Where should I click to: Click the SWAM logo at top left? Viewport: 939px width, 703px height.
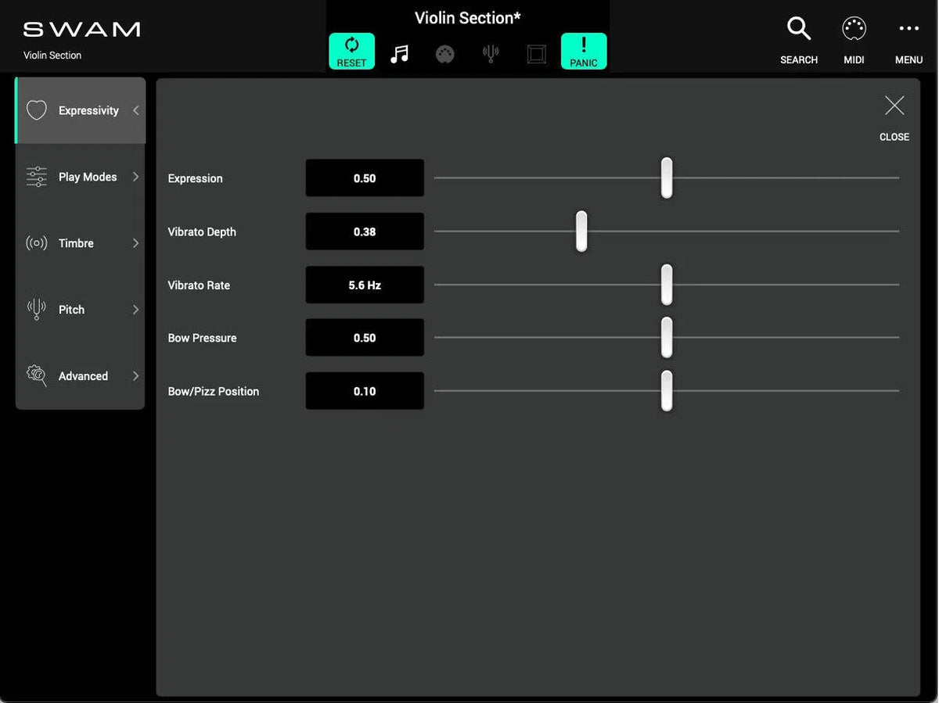pos(81,28)
